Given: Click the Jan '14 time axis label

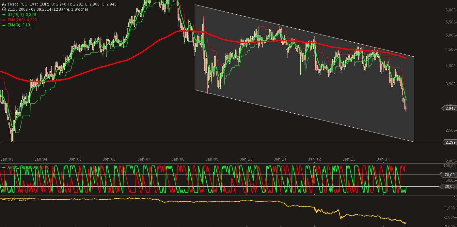Looking at the screenshot, I should 383,159.
